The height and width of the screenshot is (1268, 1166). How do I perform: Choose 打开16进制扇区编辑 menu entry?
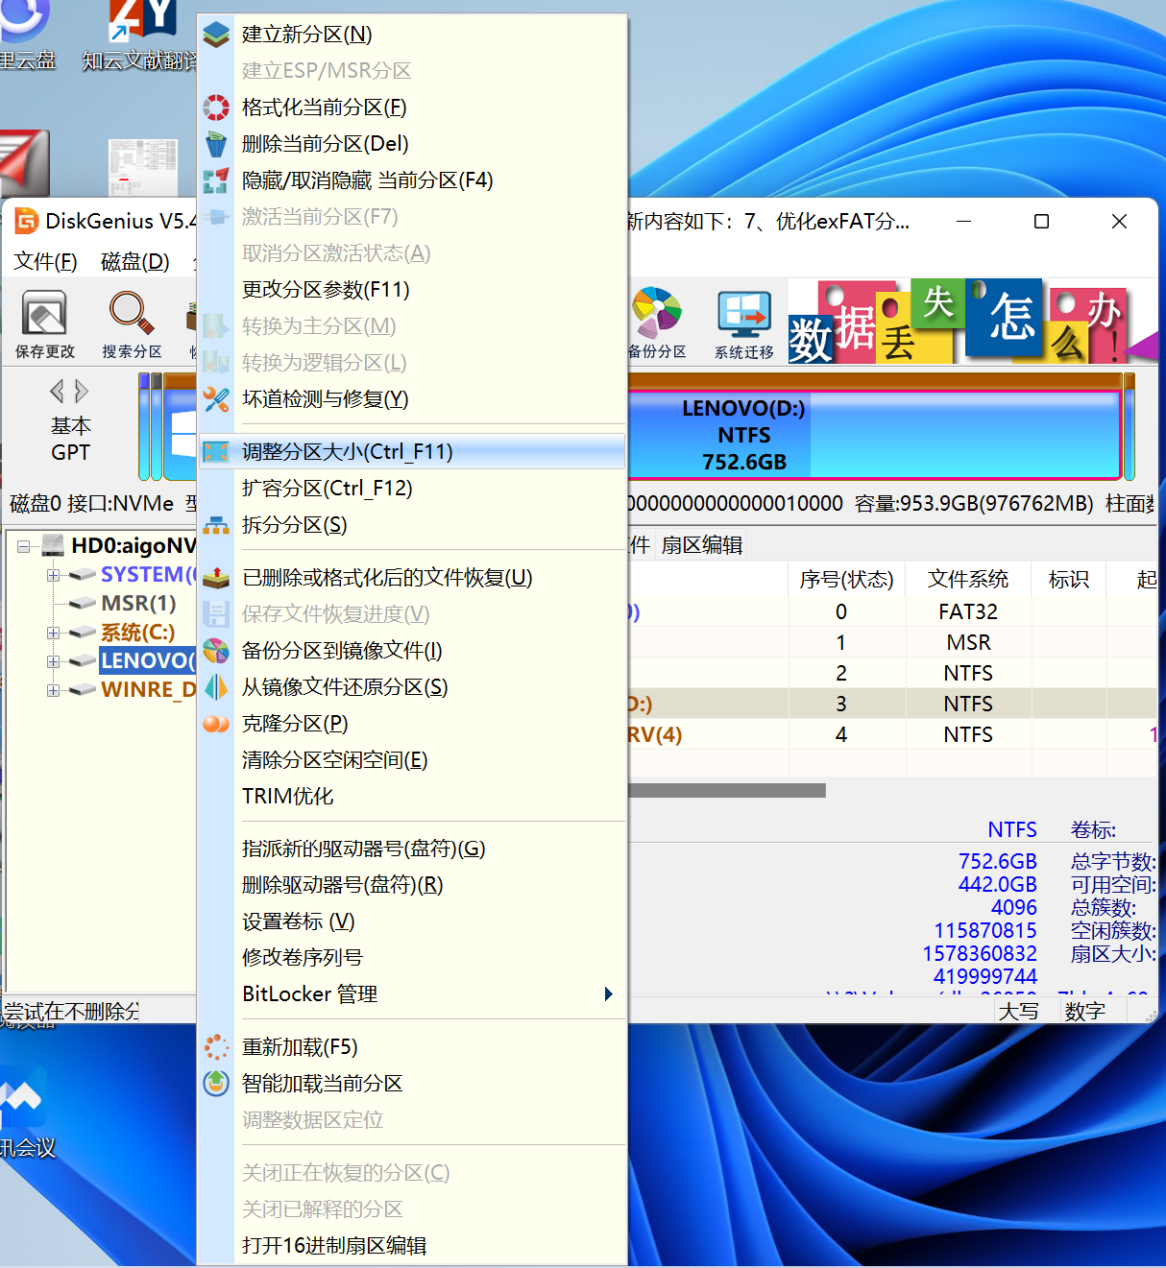point(412,1246)
